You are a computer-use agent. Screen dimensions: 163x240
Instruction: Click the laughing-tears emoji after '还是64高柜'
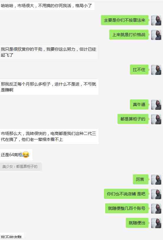[x=26, y=155]
